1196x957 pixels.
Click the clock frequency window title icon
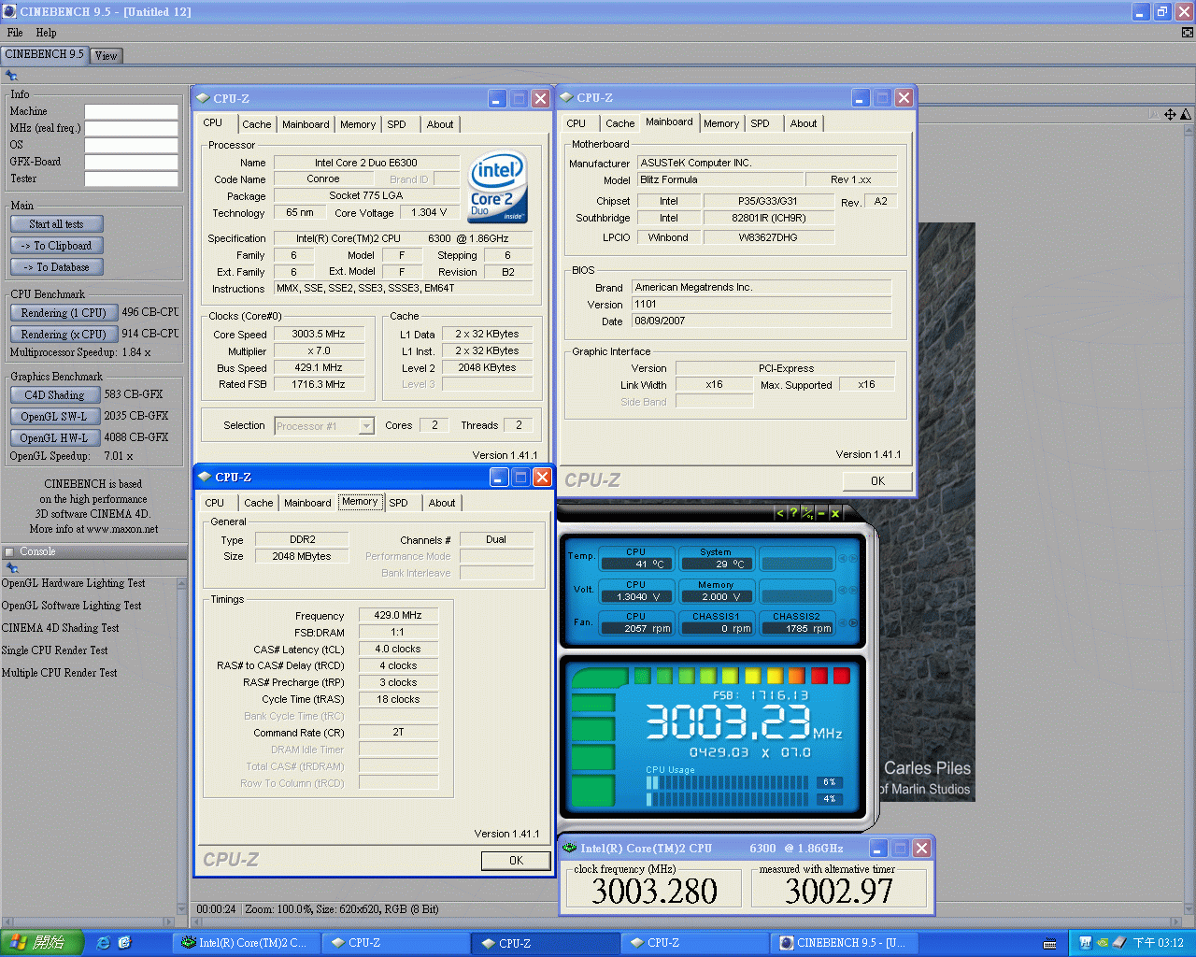pos(570,848)
